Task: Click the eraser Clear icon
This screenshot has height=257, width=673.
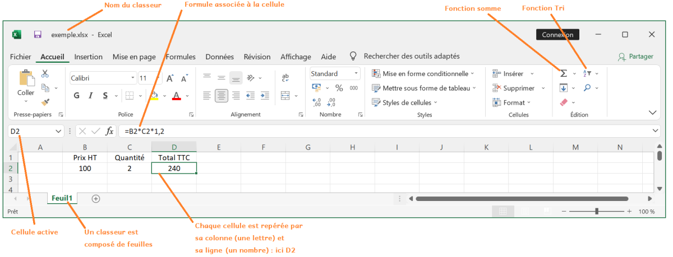Action: pos(564,102)
